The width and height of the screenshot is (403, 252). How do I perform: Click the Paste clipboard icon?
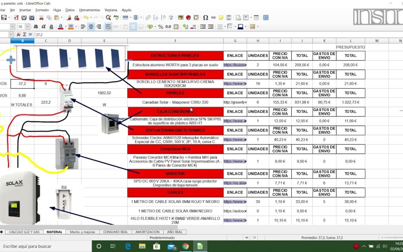(56, 18)
